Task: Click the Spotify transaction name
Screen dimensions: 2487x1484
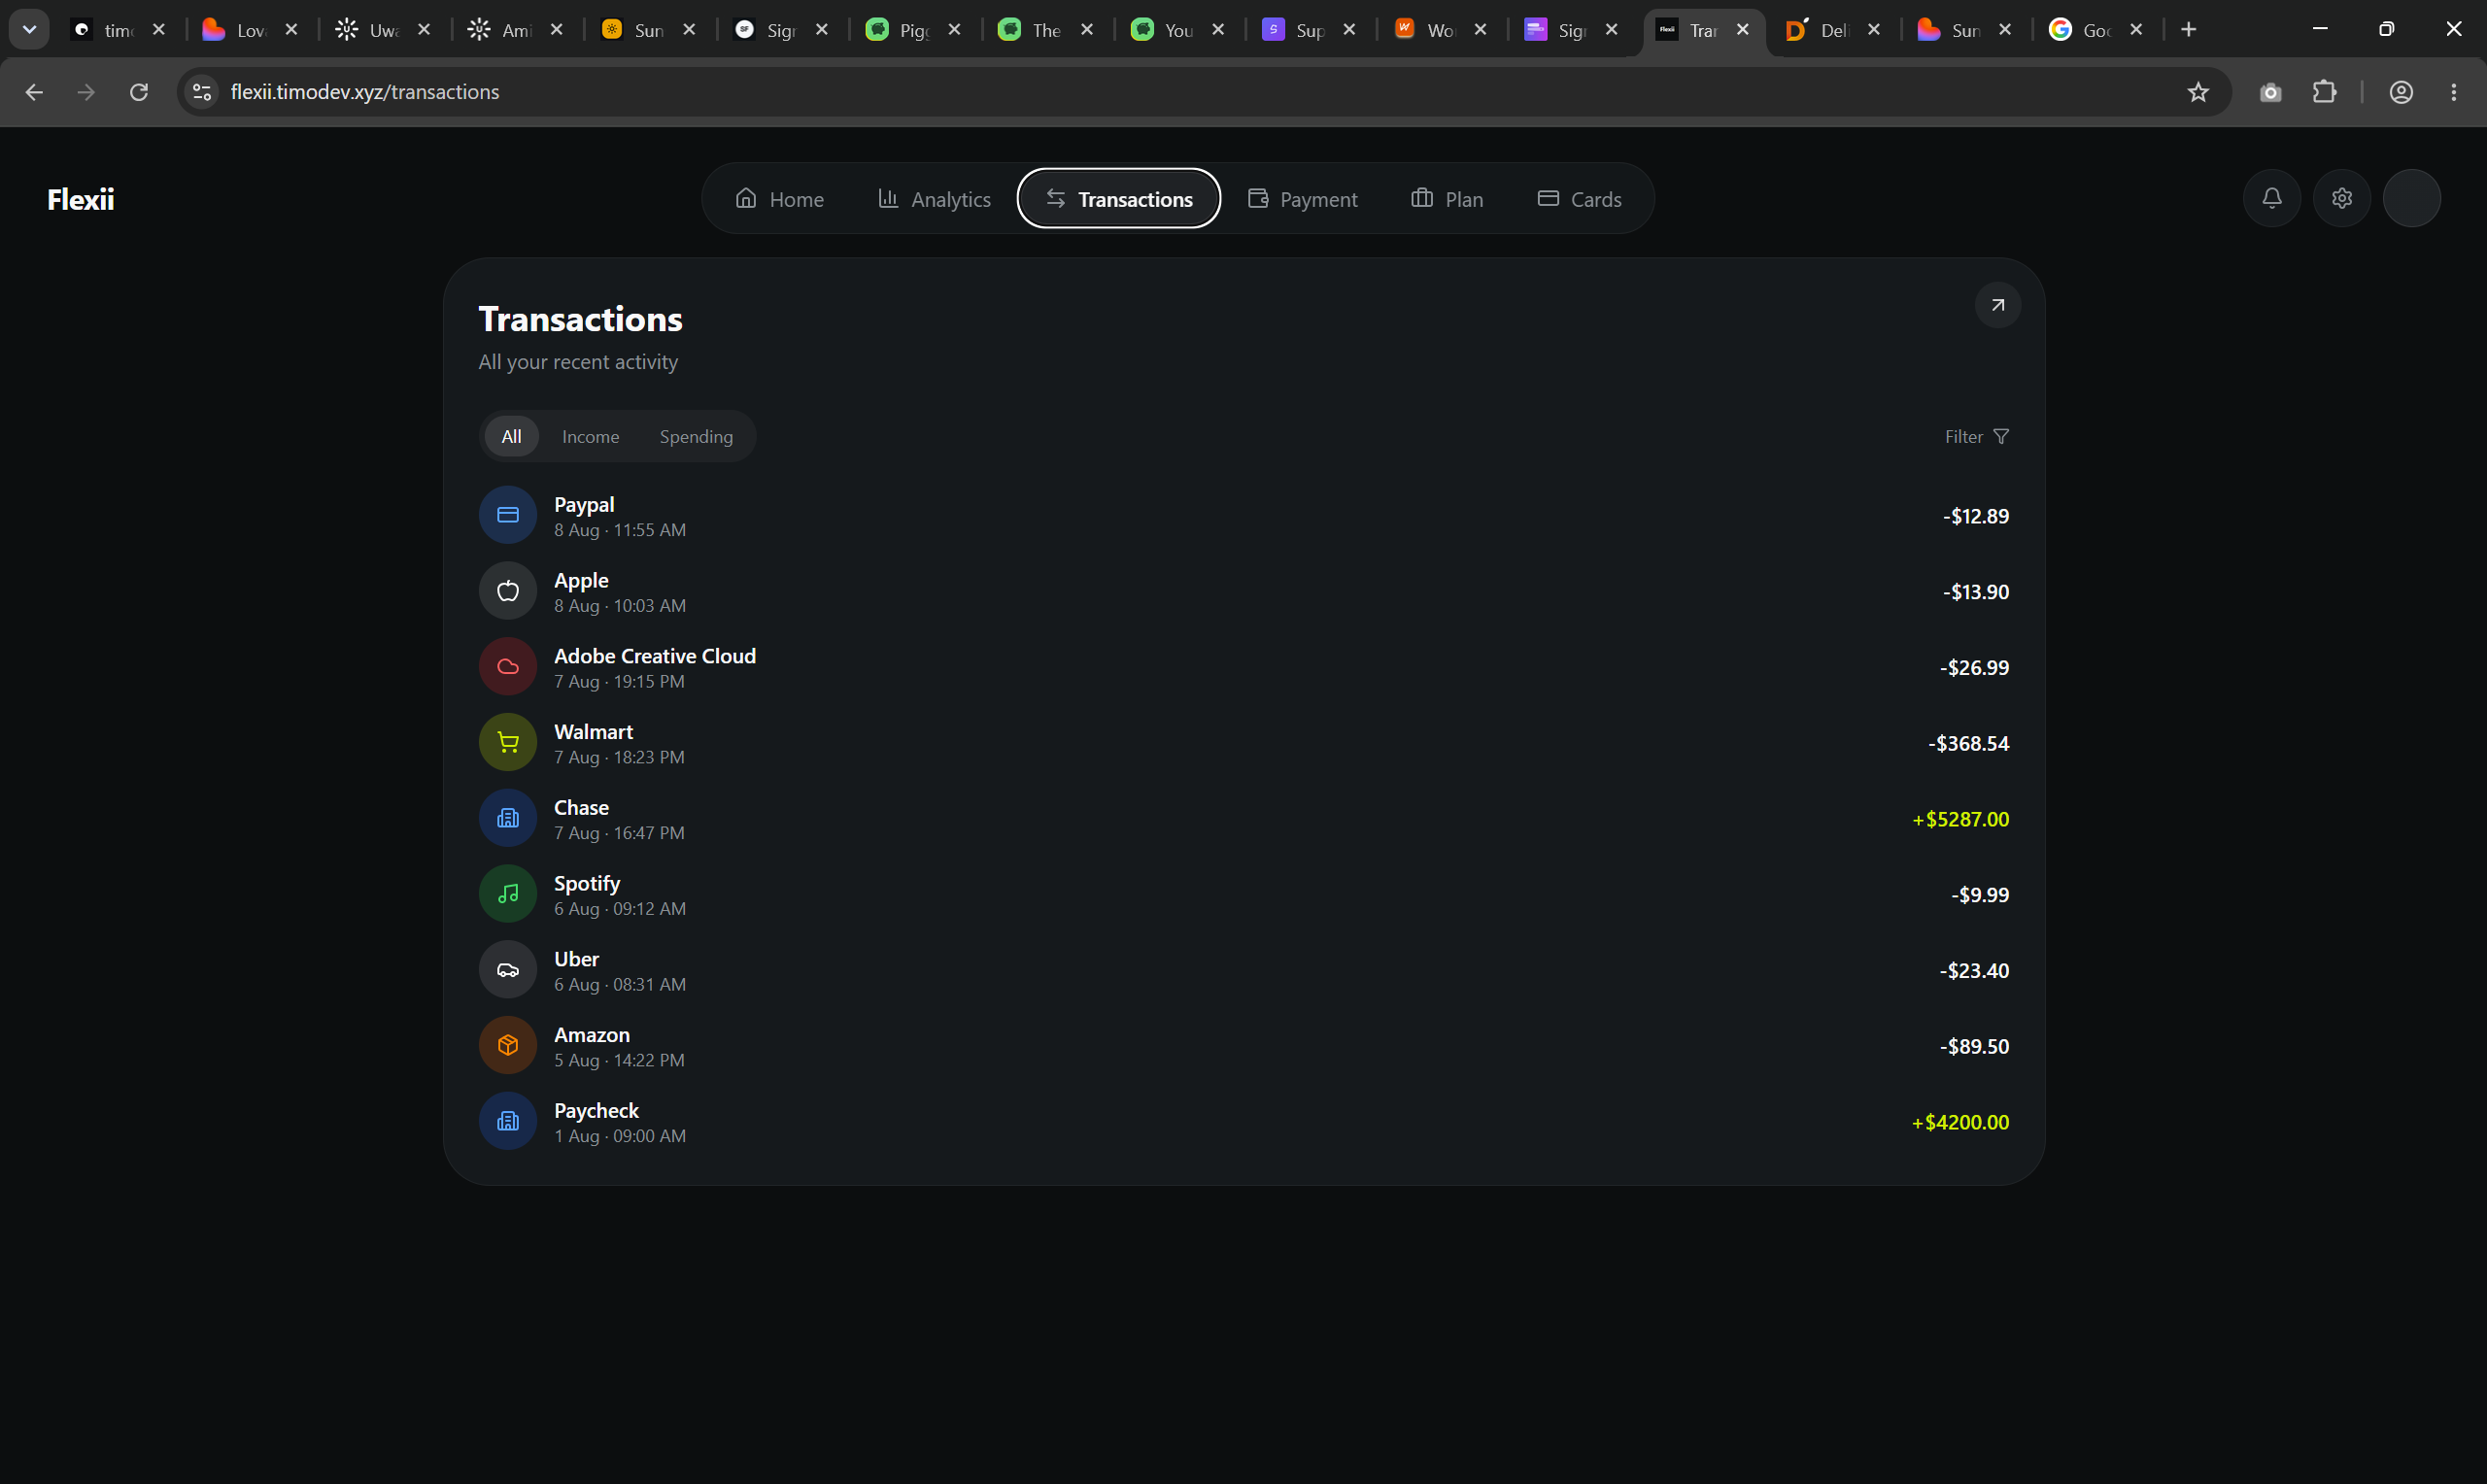Action: (x=587, y=884)
